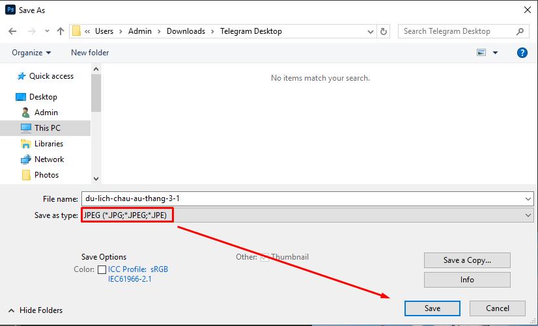Screen dimensions: 538x326
Task: Refresh the Telegram Desktop folder
Action: [x=383, y=31]
